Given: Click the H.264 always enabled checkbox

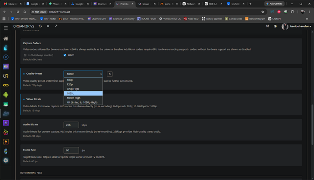Looking at the screenshot, I should [x=25, y=55].
